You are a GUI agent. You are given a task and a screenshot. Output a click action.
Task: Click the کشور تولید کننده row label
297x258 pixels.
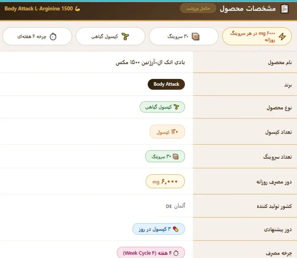(x=274, y=206)
